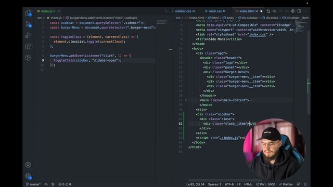Click on div class="sidebar" line

pos(215,114)
